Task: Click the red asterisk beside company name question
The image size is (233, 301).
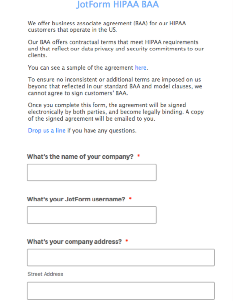Action: (139, 156)
